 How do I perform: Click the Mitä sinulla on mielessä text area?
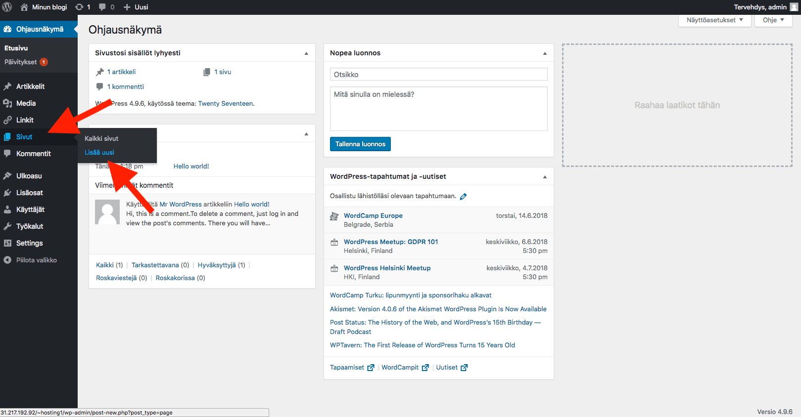(439, 109)
